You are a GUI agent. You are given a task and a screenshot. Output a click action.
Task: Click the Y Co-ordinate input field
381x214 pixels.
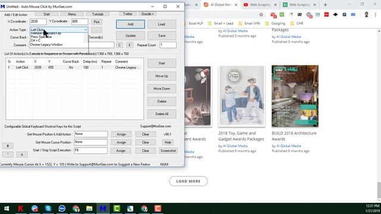tap(80, 21)
